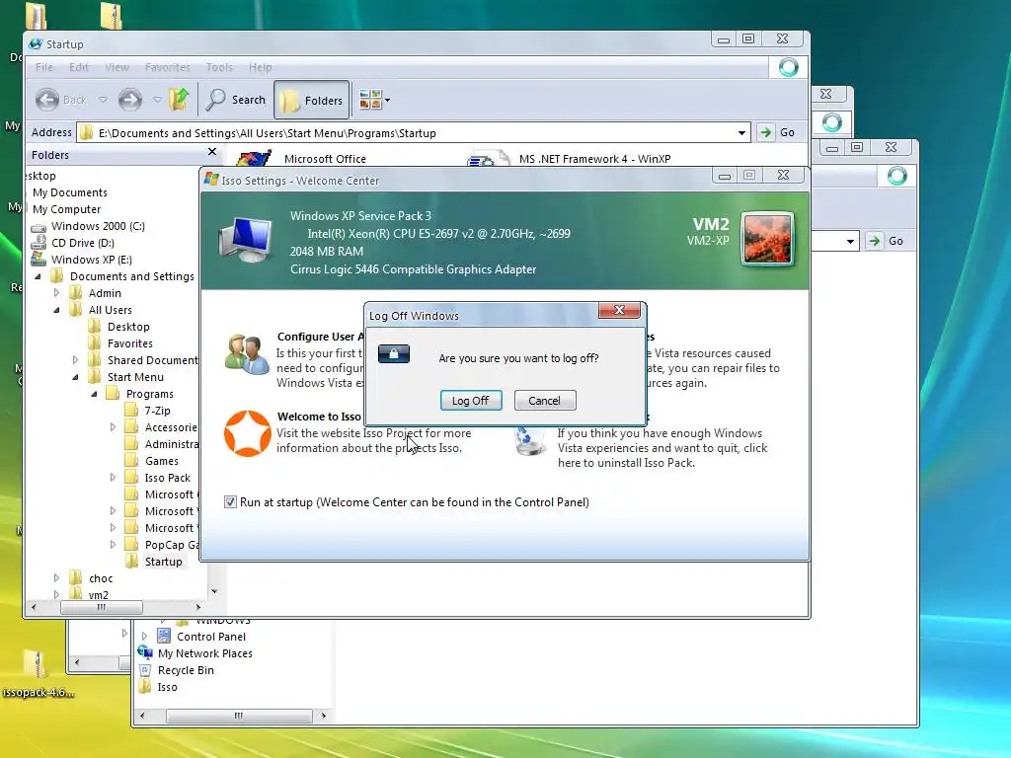Click Go button in Startup window
This screenshot has height=758, width=1011.
[x=777, y=132]
